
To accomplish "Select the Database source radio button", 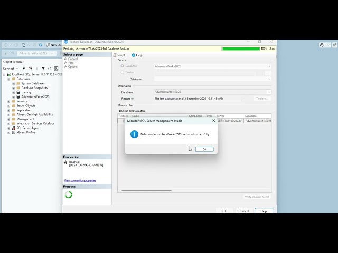I will [122, 66].
